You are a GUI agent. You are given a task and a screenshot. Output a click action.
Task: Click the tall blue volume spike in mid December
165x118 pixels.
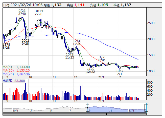pos(81,93)
